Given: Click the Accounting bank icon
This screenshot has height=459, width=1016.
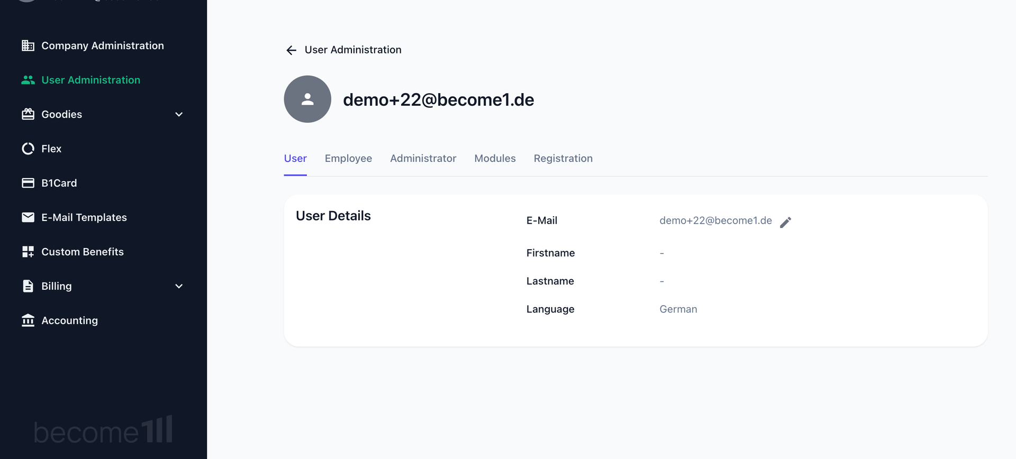Looking at the screenshot, I should pyautogui.click(x=28, y=320).
